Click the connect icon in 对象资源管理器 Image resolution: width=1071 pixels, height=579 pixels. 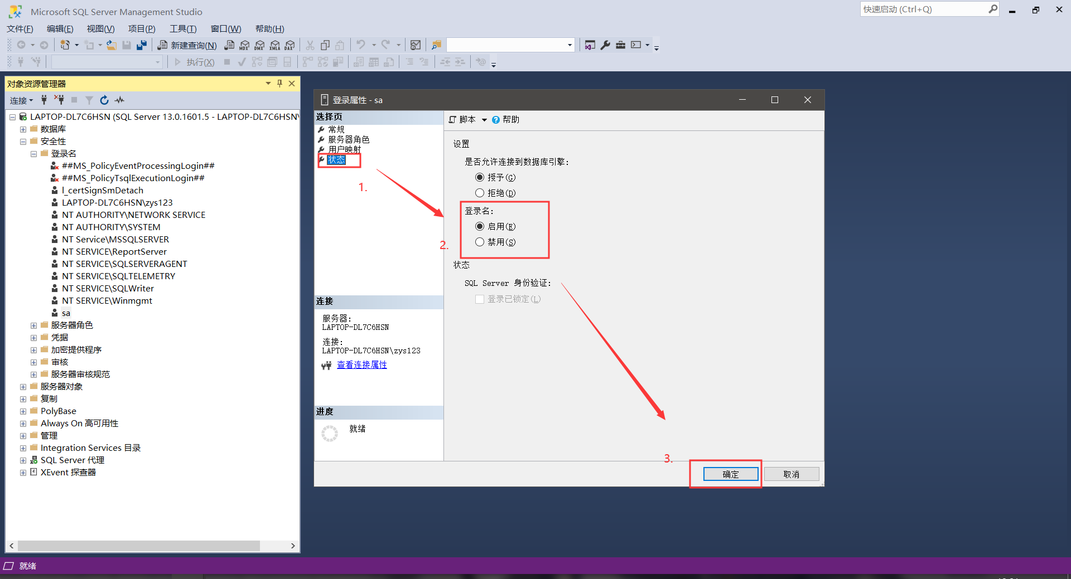(44, 100)
